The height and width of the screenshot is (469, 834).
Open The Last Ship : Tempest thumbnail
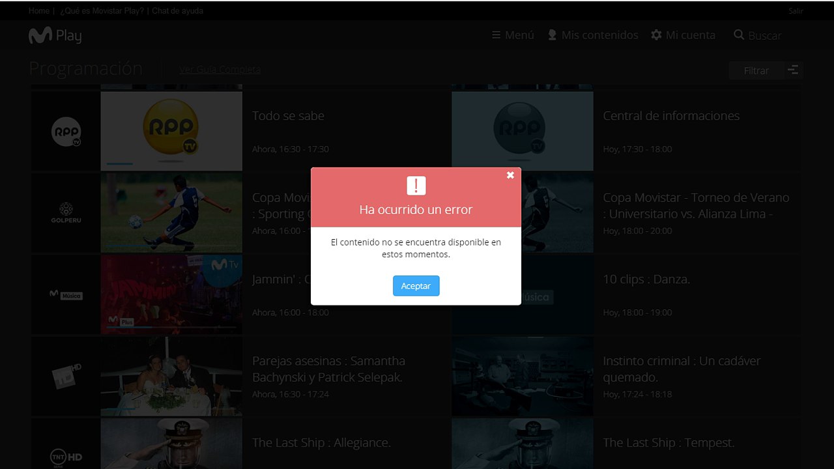click(x=523, y=444)
